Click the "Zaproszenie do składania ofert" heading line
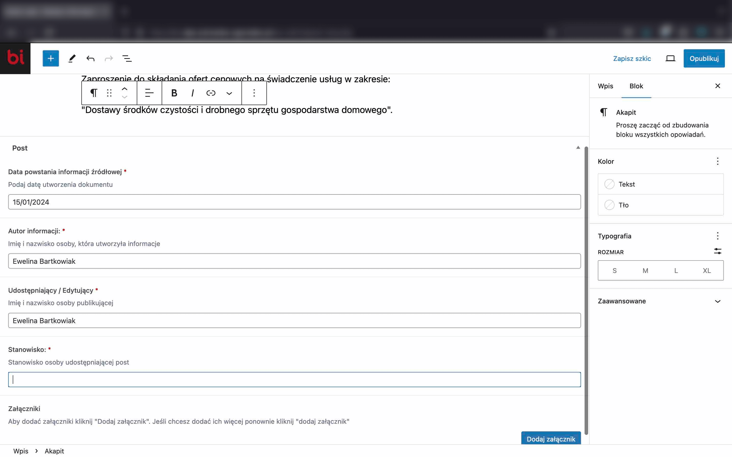 click(x=236, y=79)
